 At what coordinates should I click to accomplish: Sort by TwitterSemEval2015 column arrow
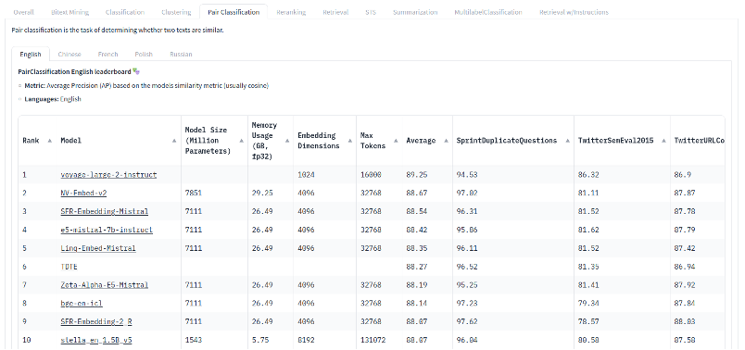click(x=663, y=141)
